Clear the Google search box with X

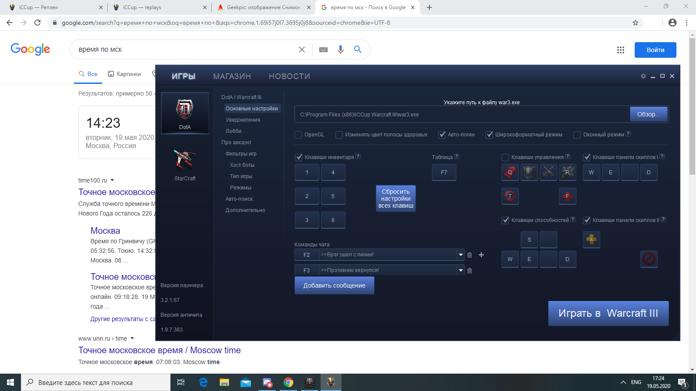(x=301, y=50)
